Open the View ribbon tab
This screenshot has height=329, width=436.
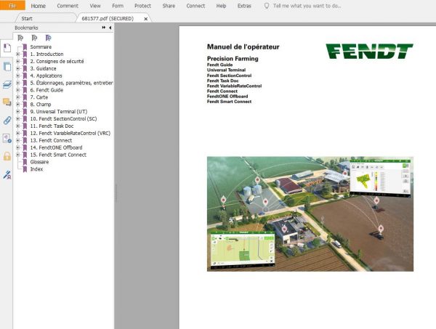[x=95, y=6]
